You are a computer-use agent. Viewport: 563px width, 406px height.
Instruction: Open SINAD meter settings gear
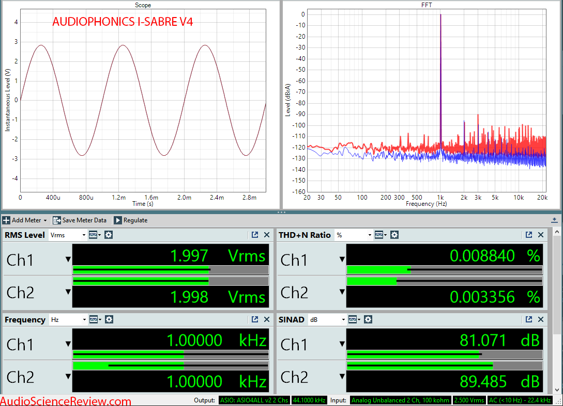coord(368,320)
